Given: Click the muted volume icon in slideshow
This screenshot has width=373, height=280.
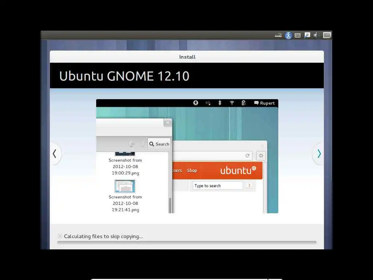Looking at the screenshot, I should coord(208,103).
